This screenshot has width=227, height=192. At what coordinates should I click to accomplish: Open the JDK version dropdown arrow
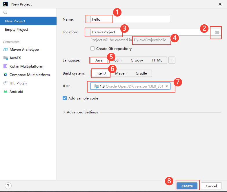point(167,86)
